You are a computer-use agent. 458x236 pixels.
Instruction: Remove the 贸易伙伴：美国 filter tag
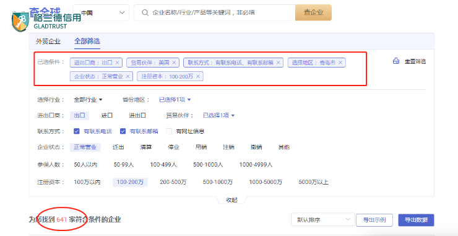tap(174, 63)
